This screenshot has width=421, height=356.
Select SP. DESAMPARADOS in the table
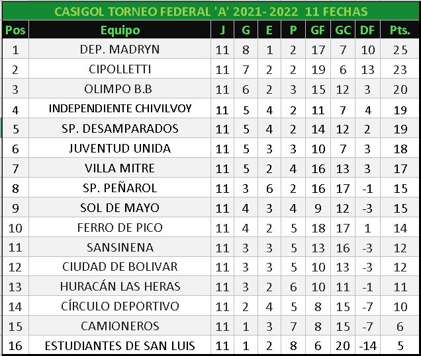tap(120, 128)
